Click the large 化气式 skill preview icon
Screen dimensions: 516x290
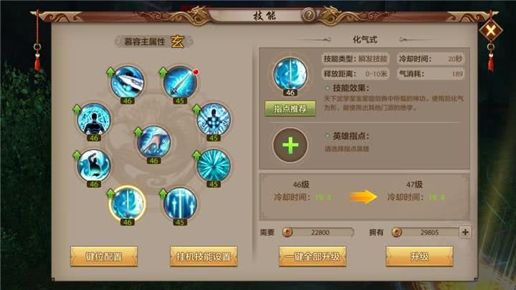click(290, 74)
